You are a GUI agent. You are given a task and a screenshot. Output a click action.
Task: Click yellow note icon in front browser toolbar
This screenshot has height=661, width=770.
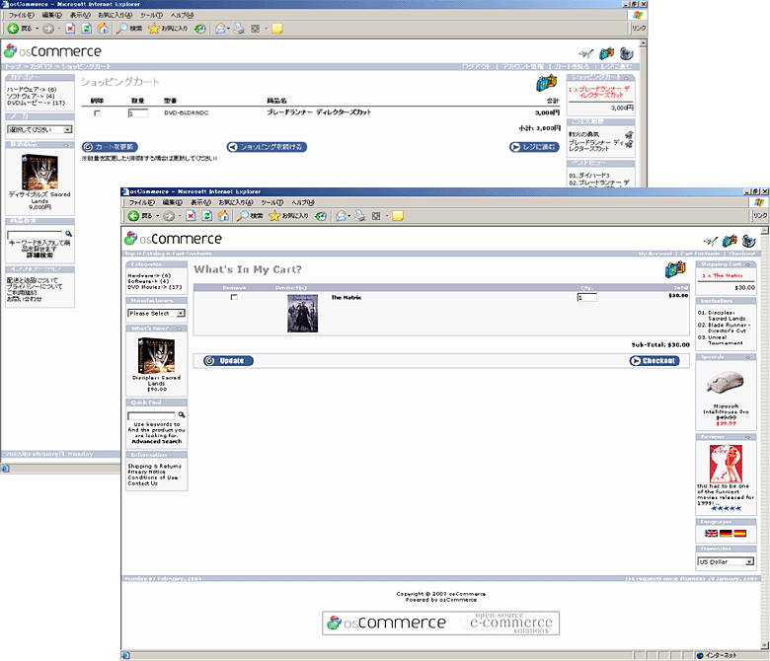point(398,216)
